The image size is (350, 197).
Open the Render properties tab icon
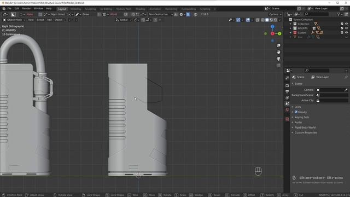click(x=287, y=85)
